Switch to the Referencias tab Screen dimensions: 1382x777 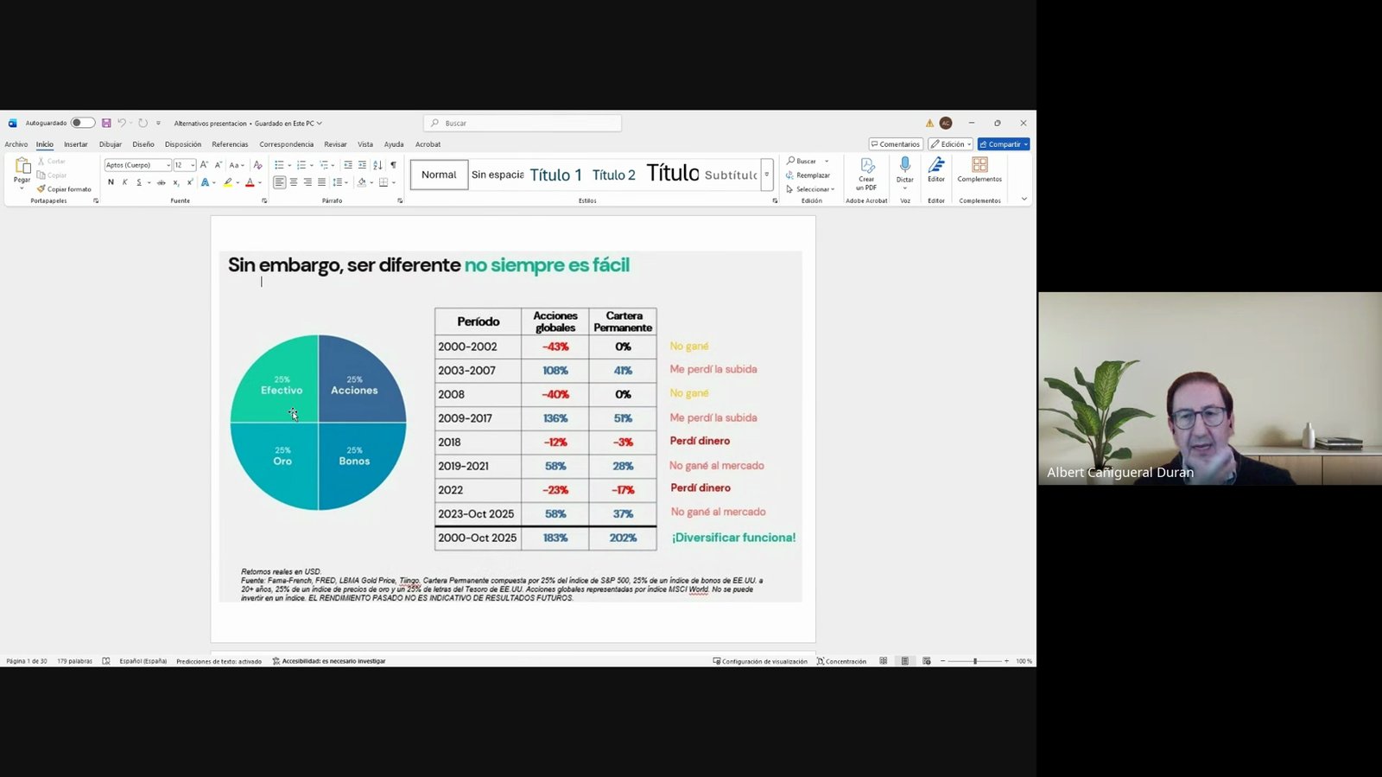(x=230, y=144)
